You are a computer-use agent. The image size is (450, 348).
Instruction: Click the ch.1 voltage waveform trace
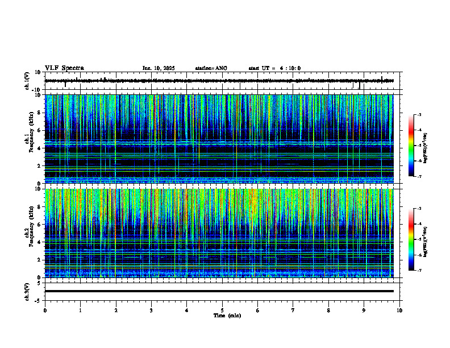coord(219,81)
